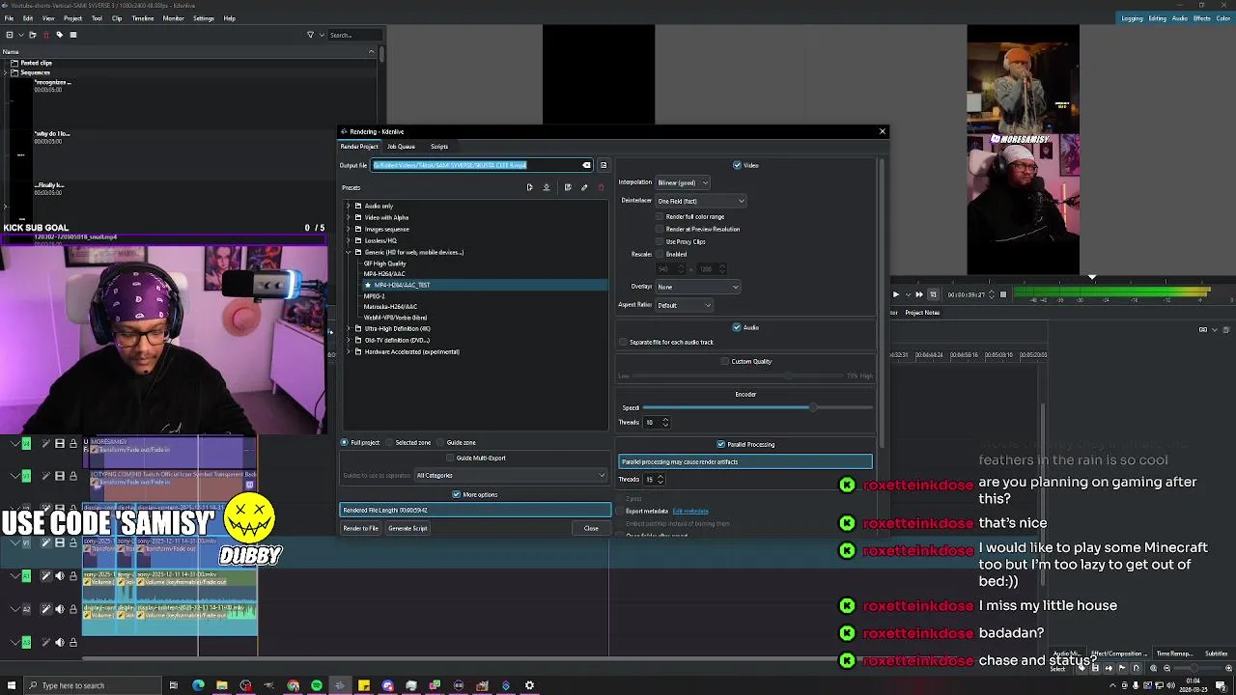Image resolution: width=1236 pixels, height=695 pixels.
Task: Click fast forward in the project monitor
Action: tap(919, 294)
